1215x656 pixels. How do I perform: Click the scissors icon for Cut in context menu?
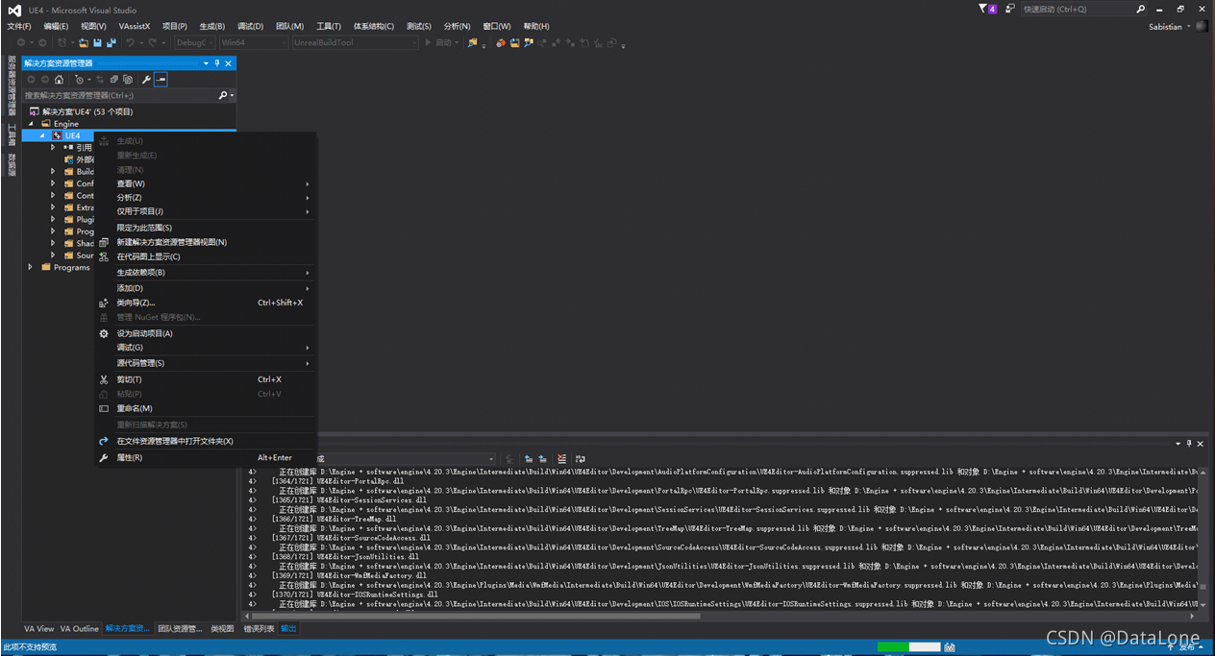point(104,379)
